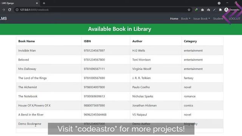This screenshot has width=242, height=136.
Task: Click ISBN 96962345564468
Action: pyautogui.click(x=95, y=114)
